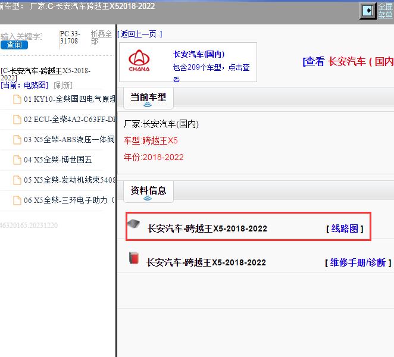
Task: Click the document icon of item 06 三环电子助力
Action: tap(17, 201)
